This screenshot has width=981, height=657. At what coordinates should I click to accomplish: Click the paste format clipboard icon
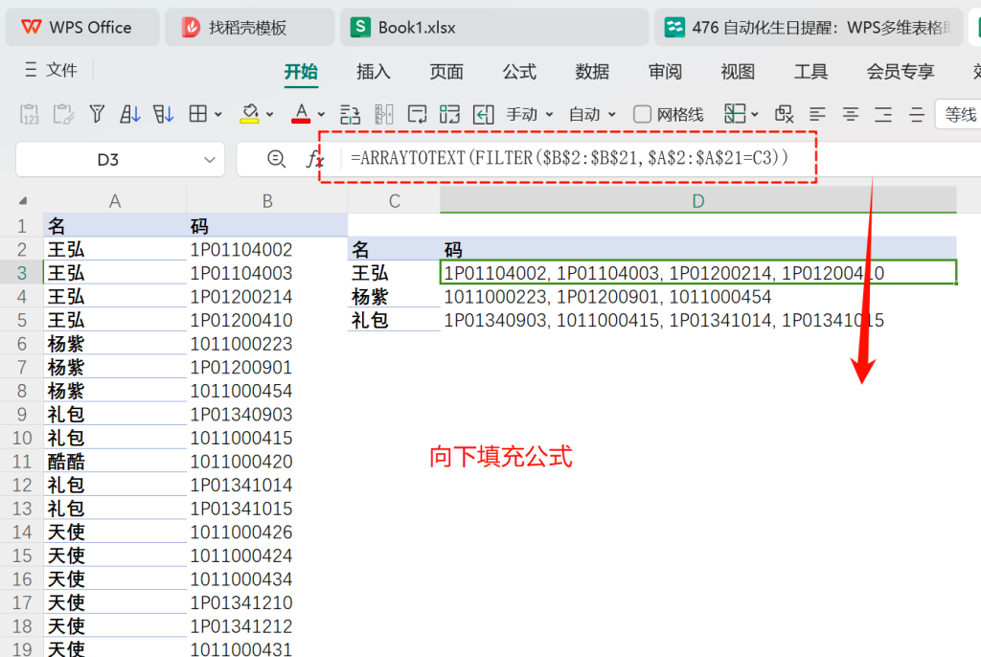(x=63, y=115)
